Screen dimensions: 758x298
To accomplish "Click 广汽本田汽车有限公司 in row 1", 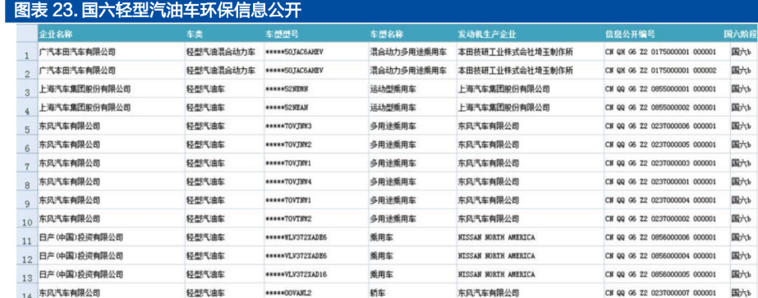I will [x=77, y=53].
